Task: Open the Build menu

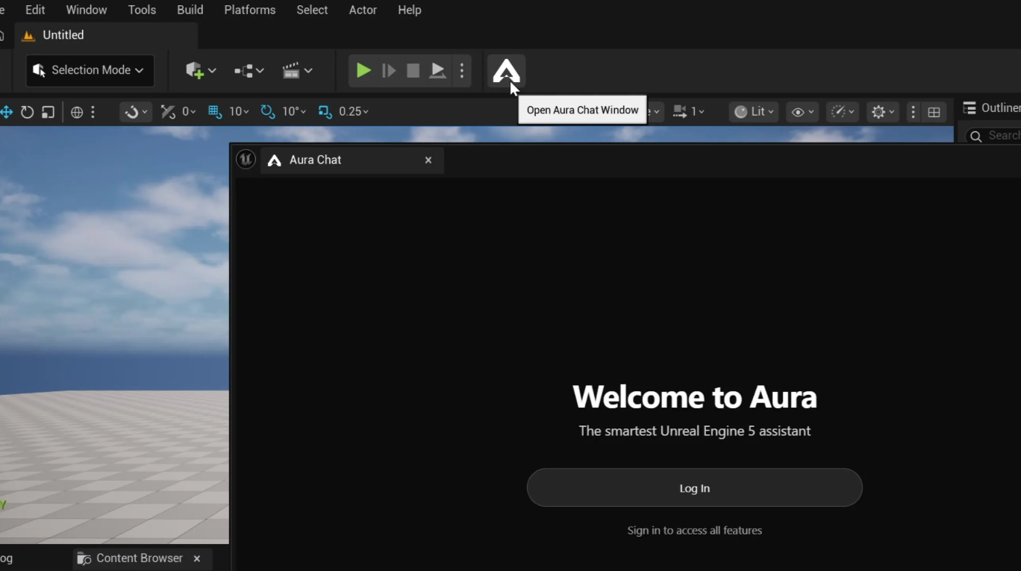Action: coord(190,10)
